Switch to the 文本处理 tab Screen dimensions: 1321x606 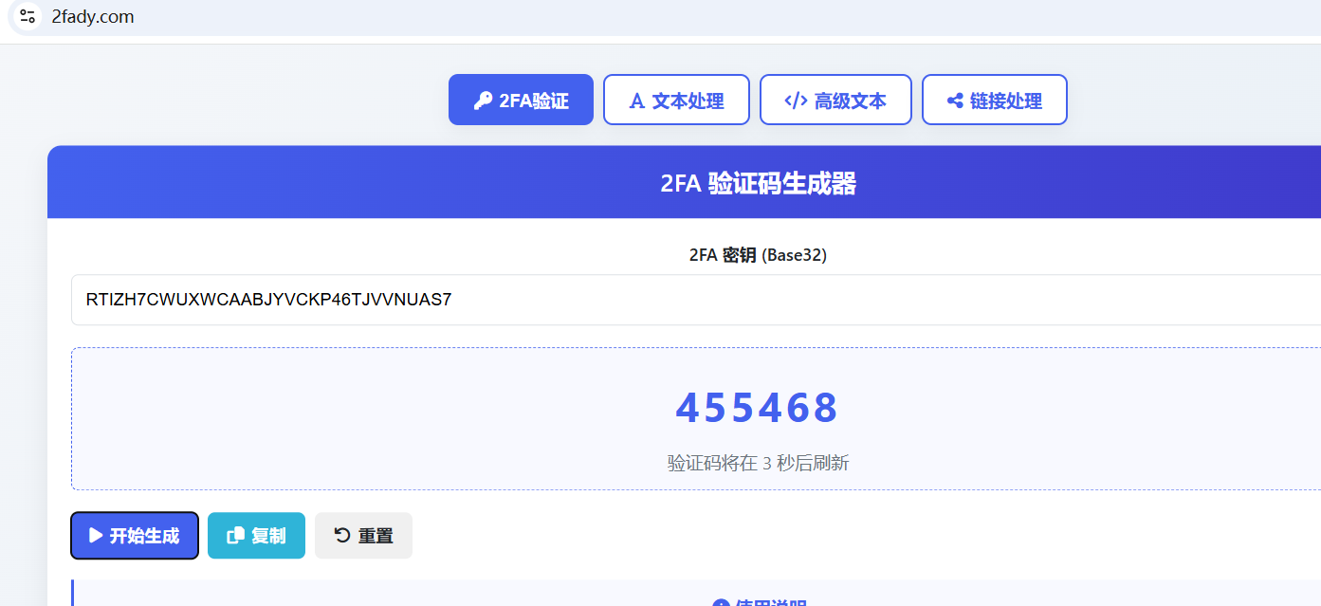coord(688,101)
